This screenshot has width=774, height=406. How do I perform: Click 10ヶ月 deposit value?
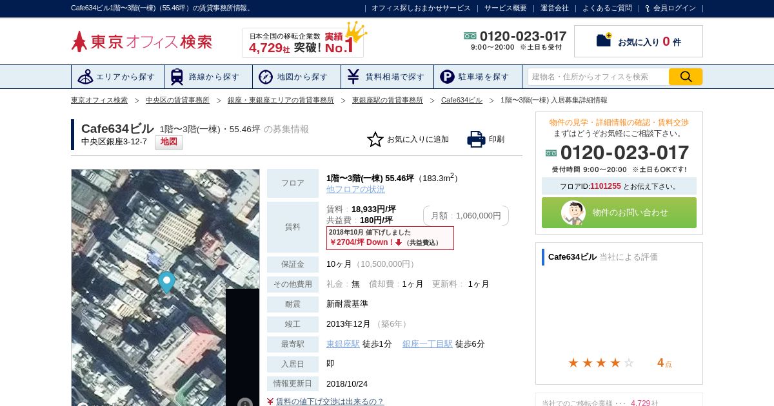coord(339,264)
